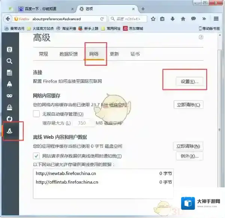Go back with the back arrow
Screen dimensions: 225x218
[x=8, y=19]
